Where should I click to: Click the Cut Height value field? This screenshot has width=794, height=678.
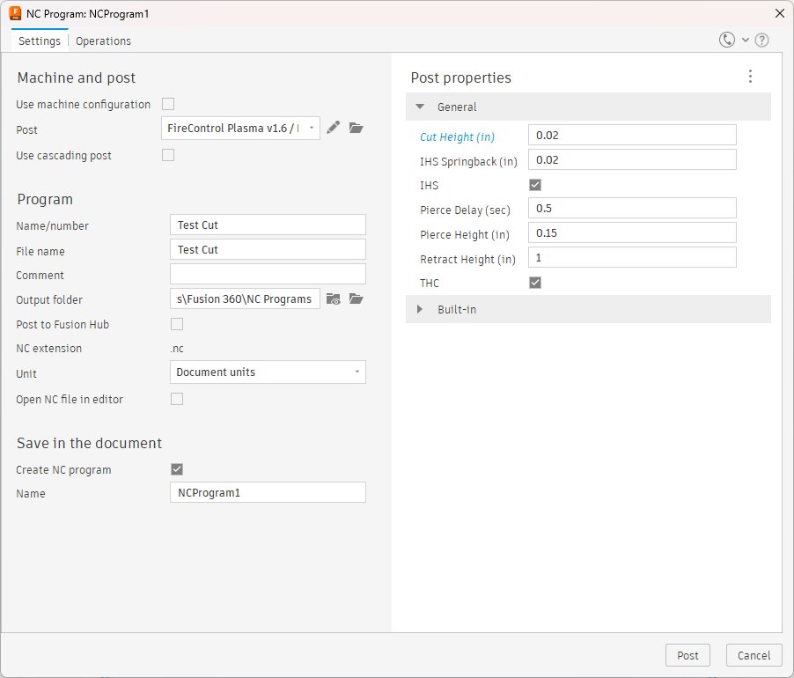pyautogui.click(x=632, y=136)
